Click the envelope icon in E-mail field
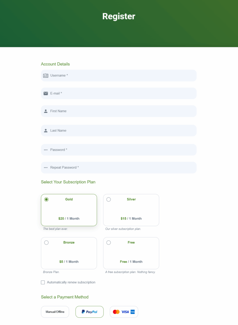 pyautogui.click(x=46, y=94)
